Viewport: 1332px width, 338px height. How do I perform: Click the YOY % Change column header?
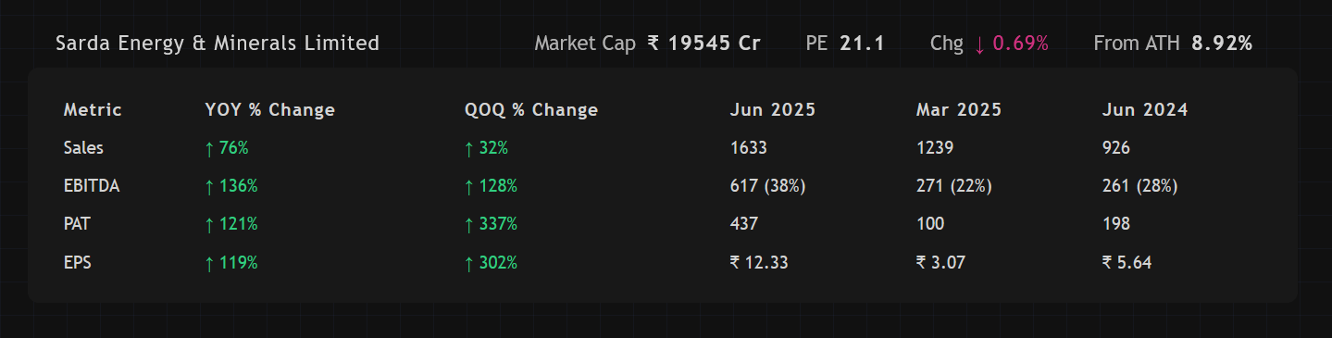(x=269, y=110)
